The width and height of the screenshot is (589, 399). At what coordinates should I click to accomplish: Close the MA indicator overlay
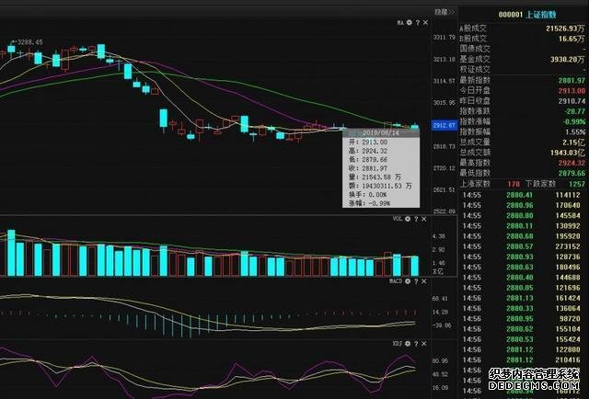pyautogui.click(x=425, y=22)
